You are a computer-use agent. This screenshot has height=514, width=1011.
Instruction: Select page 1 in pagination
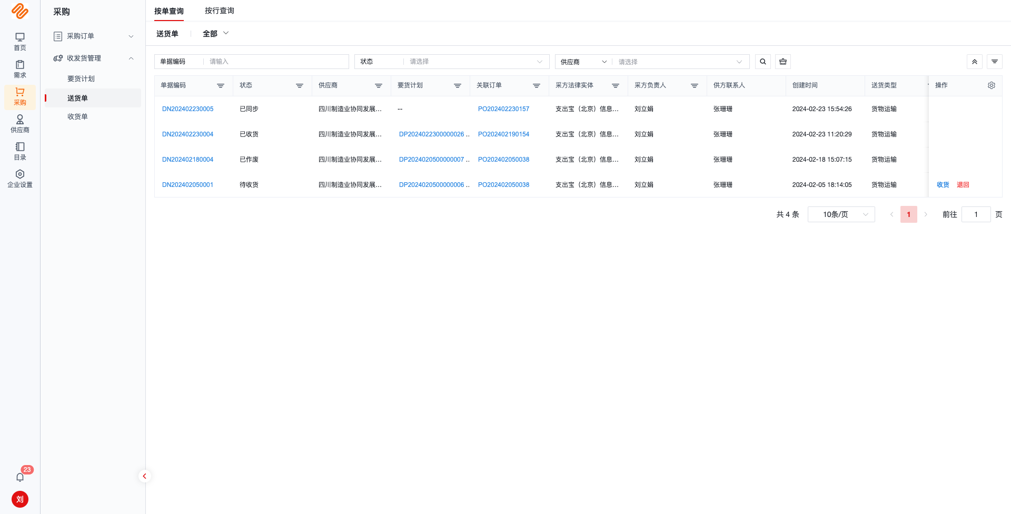(908, 214)
